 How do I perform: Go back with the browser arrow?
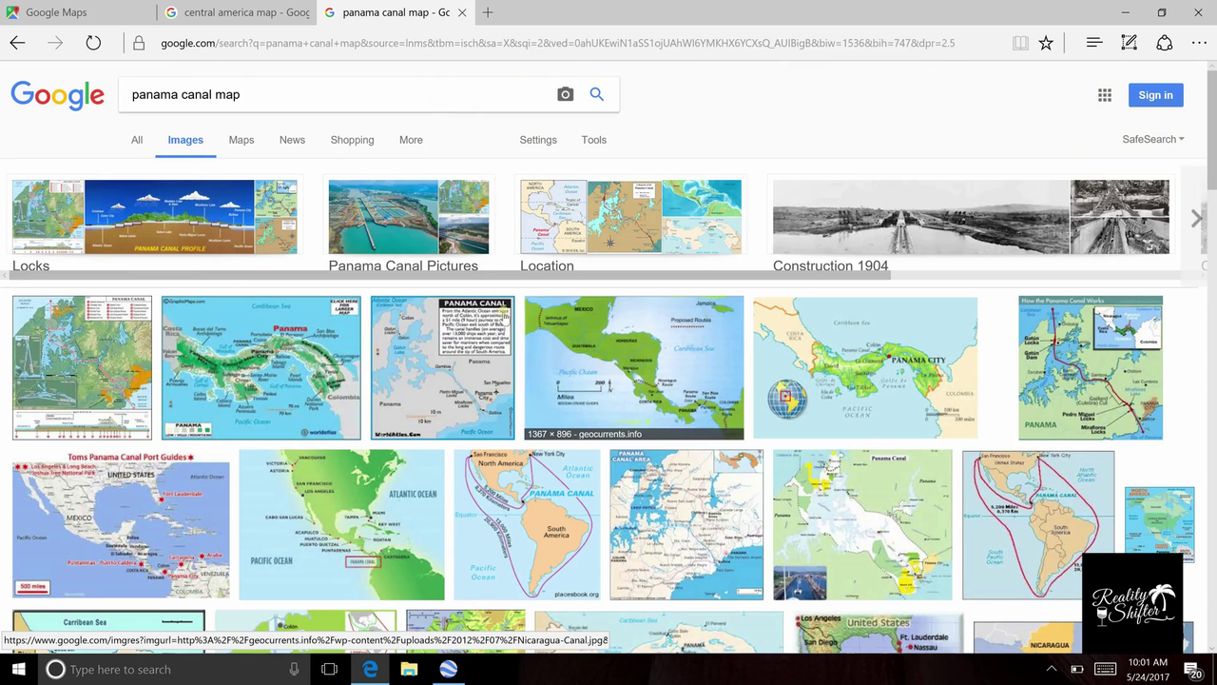point(18,43)
